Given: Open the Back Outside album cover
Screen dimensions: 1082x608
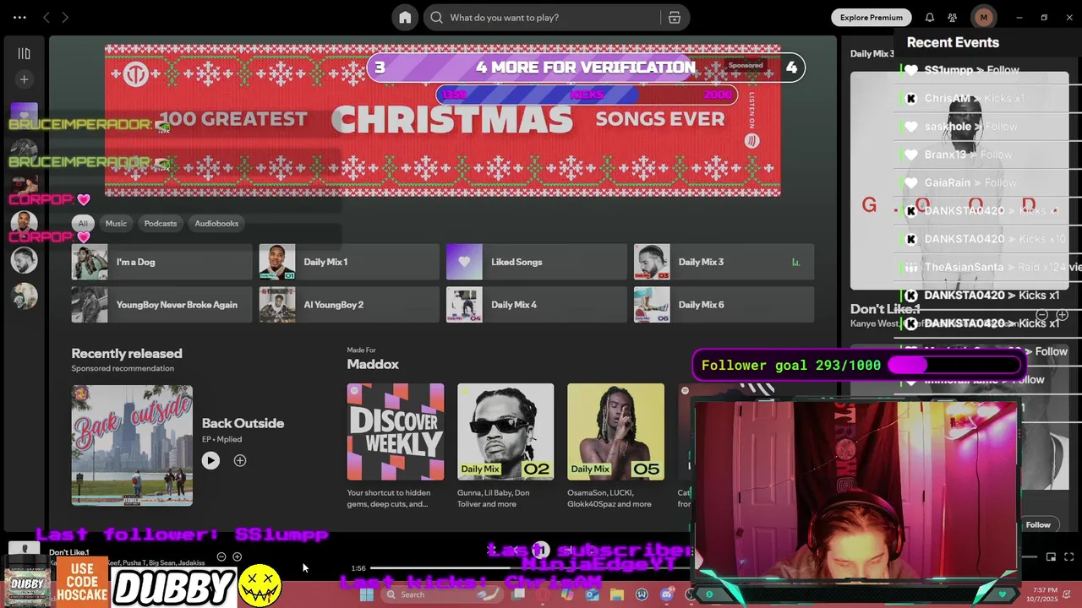Looking at the screenshot, I should click(x=132, y=445).
